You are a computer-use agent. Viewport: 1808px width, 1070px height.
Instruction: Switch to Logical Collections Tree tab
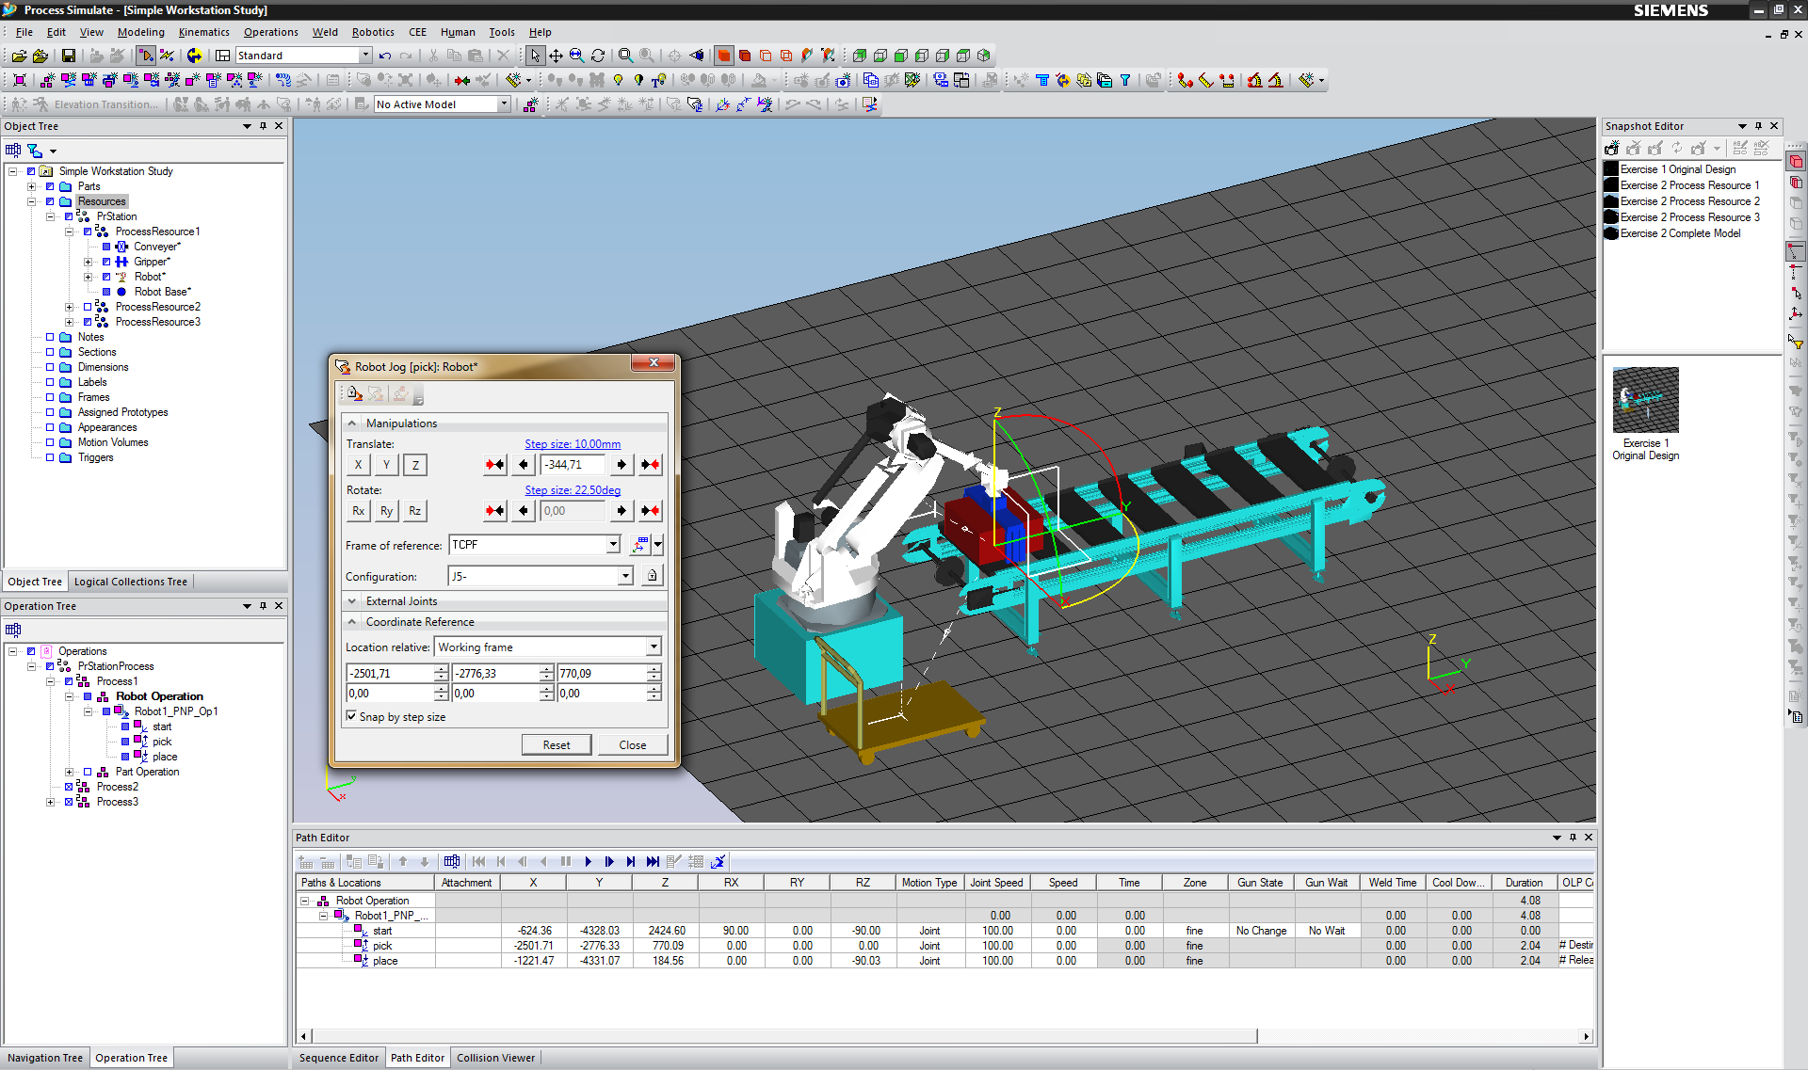(x=131, y=582)
